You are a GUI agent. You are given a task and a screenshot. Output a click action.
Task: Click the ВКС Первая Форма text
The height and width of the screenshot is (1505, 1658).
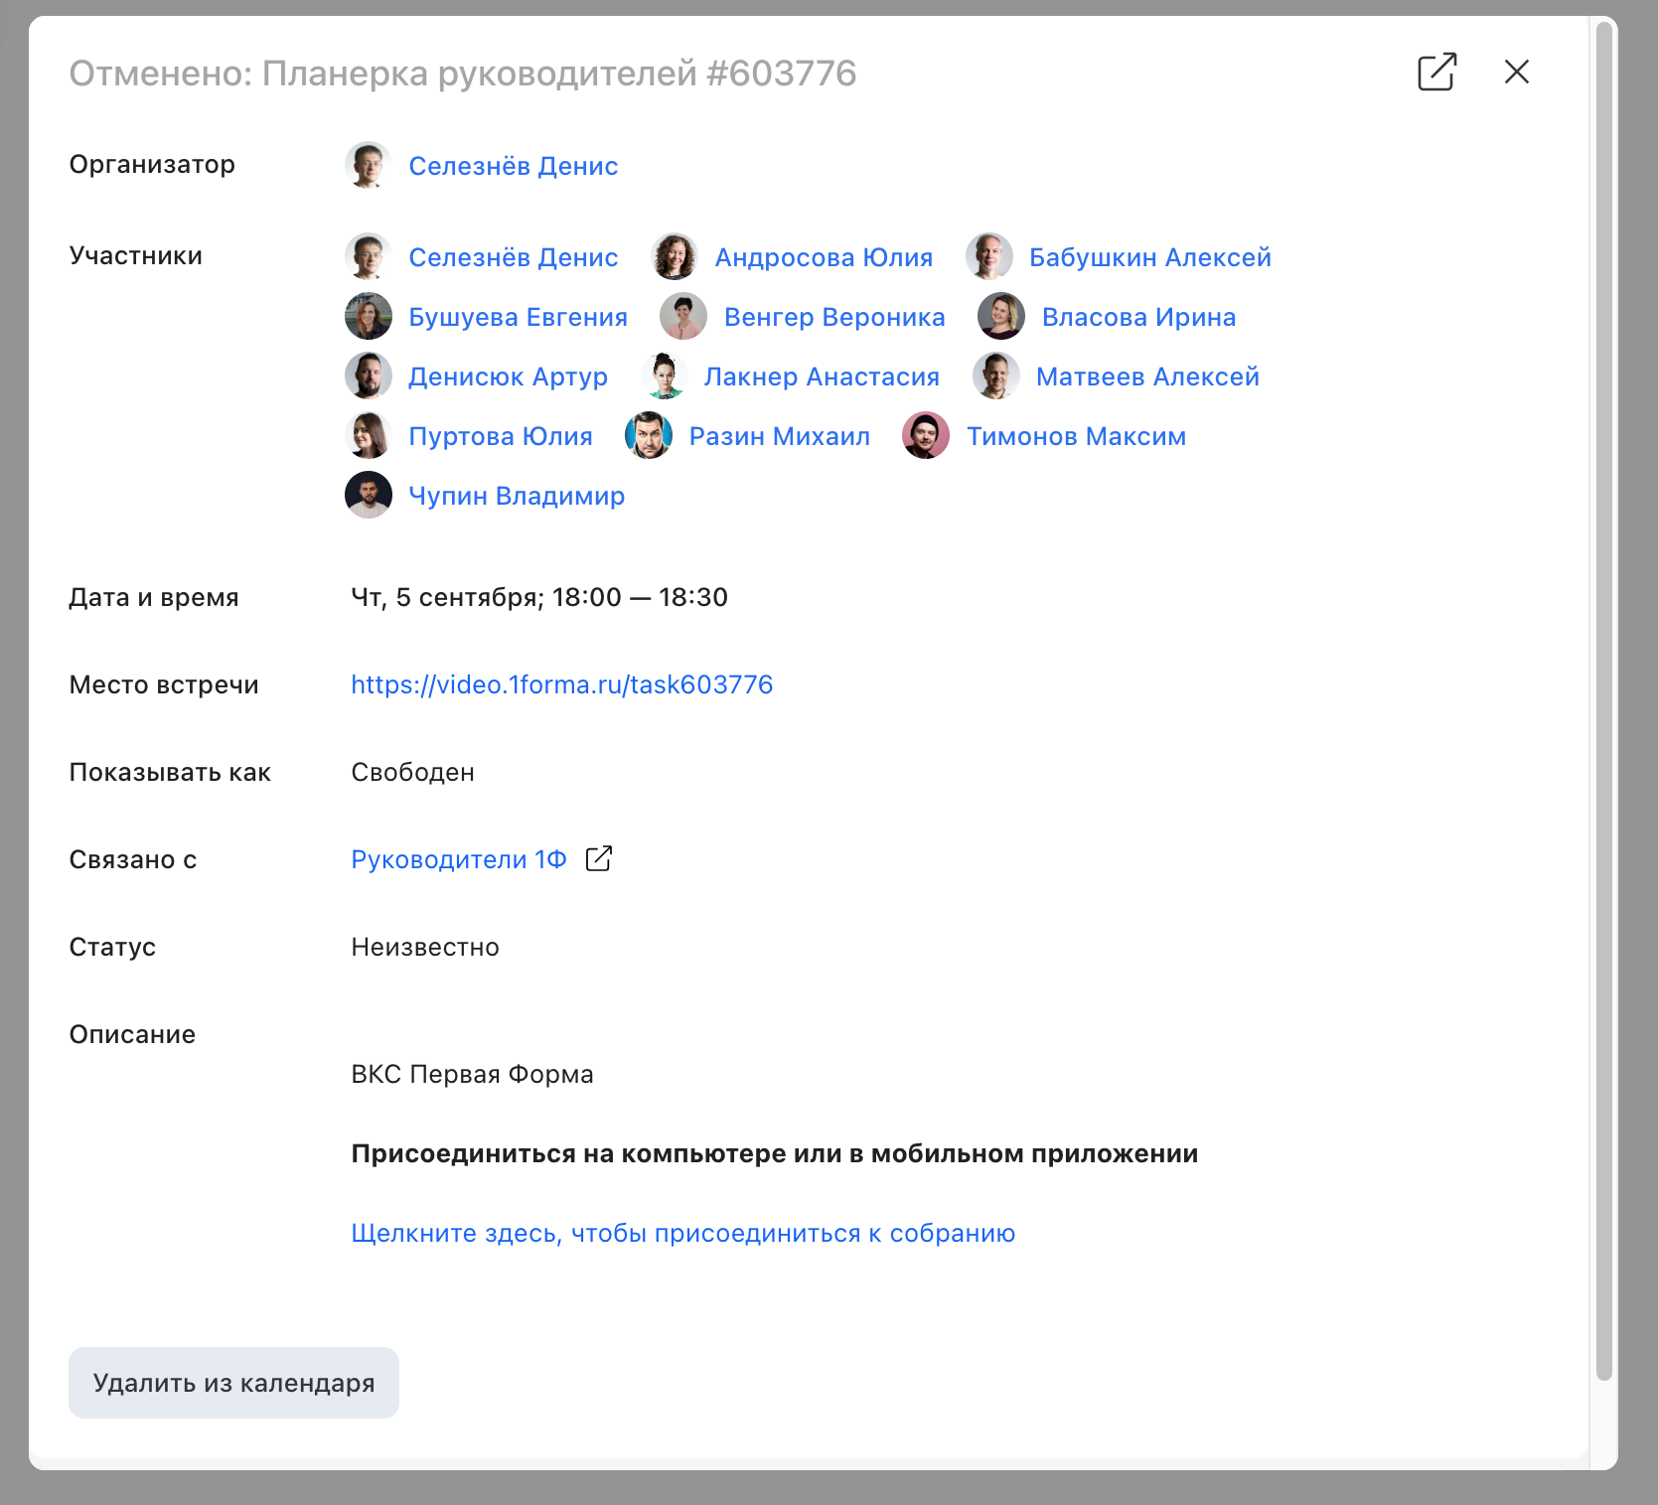coord(473,1074)
